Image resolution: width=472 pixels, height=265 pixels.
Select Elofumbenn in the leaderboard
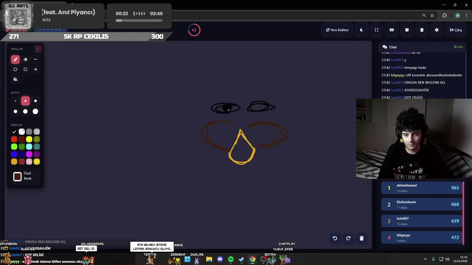point(422,204)
